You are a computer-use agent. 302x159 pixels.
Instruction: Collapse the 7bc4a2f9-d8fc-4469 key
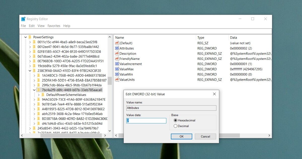pyautogui.click(x=34, y=90)
